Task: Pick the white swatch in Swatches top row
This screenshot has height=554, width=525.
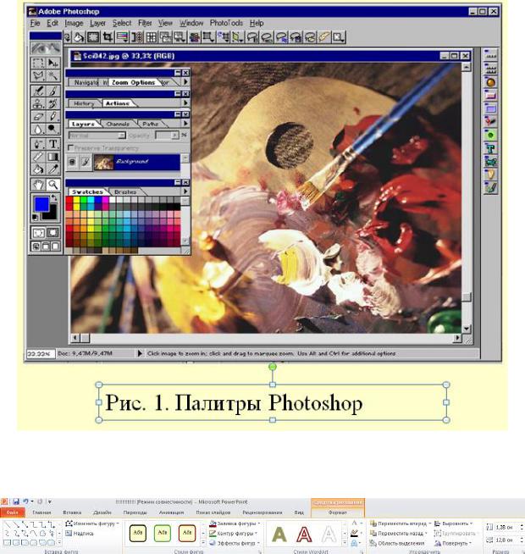Action: tap(112, 200)
